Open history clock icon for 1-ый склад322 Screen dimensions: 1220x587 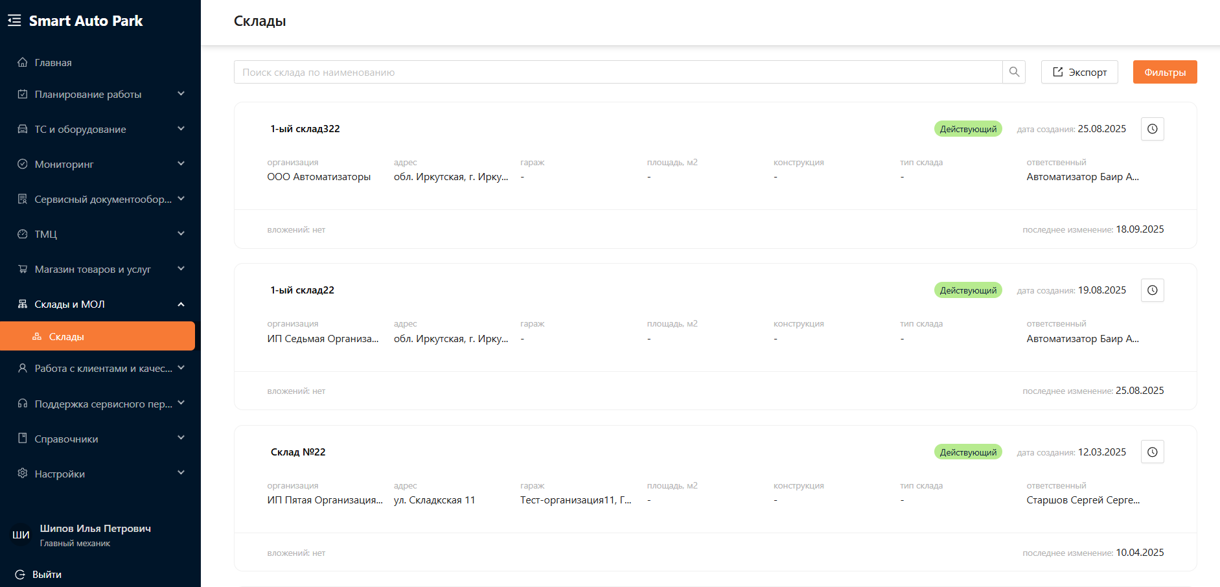pos(1152,129)
